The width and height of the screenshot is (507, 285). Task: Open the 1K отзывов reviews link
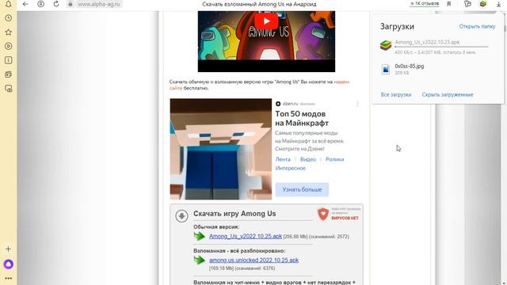425,3
